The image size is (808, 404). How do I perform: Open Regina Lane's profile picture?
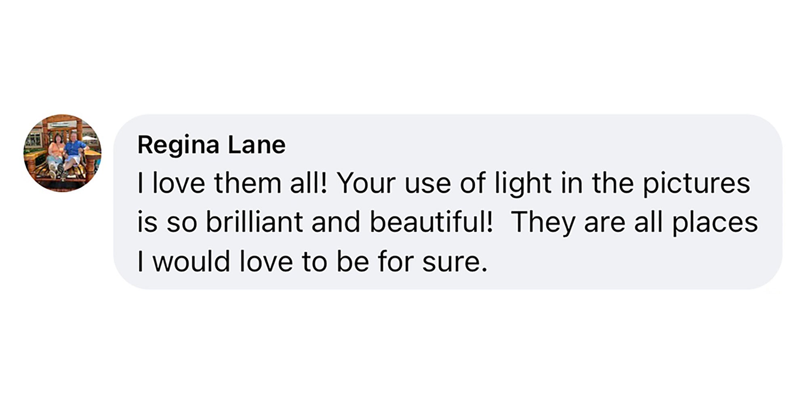pos(63,153)
